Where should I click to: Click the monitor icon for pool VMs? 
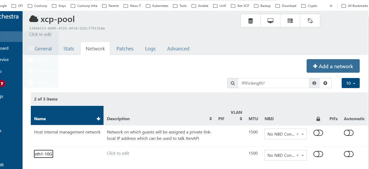point(270,21)
